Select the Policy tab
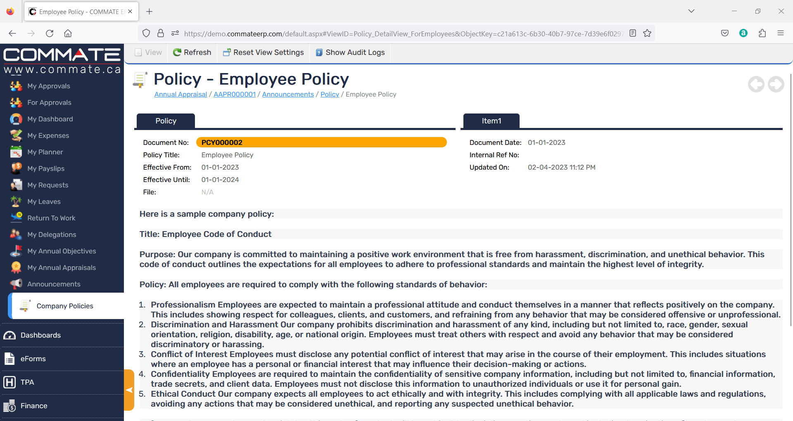Screen dimensions: 793x421 pyautogui.click(x=166, y=121)
